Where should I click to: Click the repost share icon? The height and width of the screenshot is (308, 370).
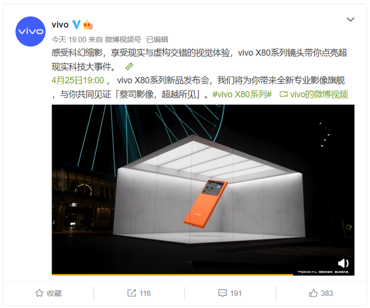click(132, 293)
